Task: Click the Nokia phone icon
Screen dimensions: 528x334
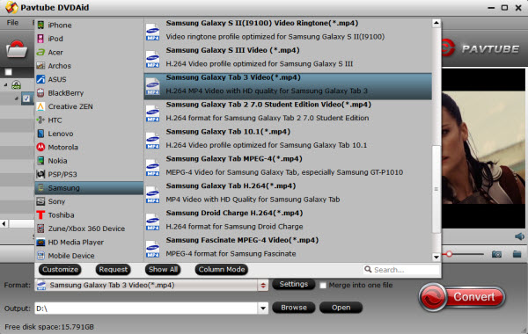Action: click(40, 161)
